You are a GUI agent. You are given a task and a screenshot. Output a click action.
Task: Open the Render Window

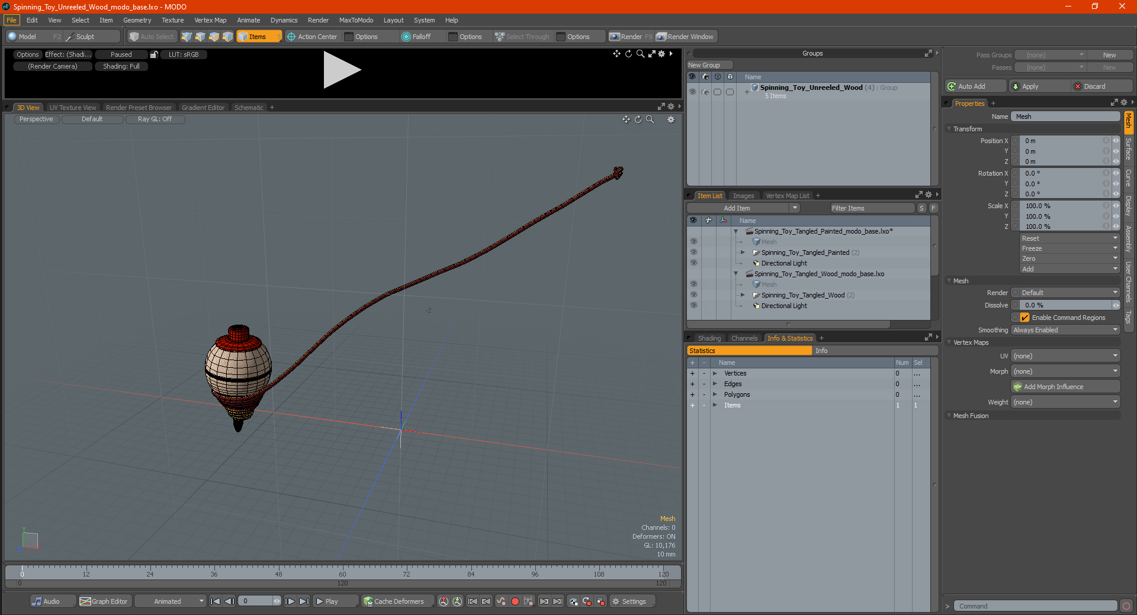click(x=686, y=37)
